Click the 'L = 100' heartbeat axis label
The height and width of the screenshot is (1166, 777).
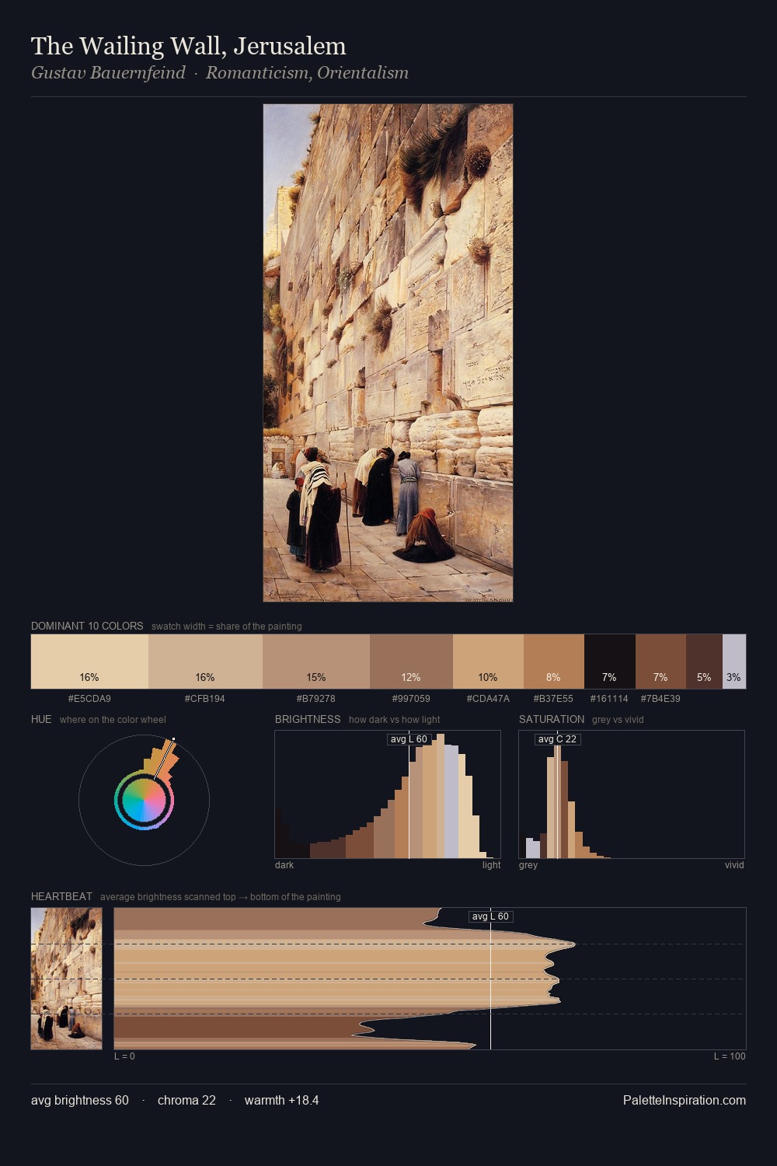[x=730, y=1056]
